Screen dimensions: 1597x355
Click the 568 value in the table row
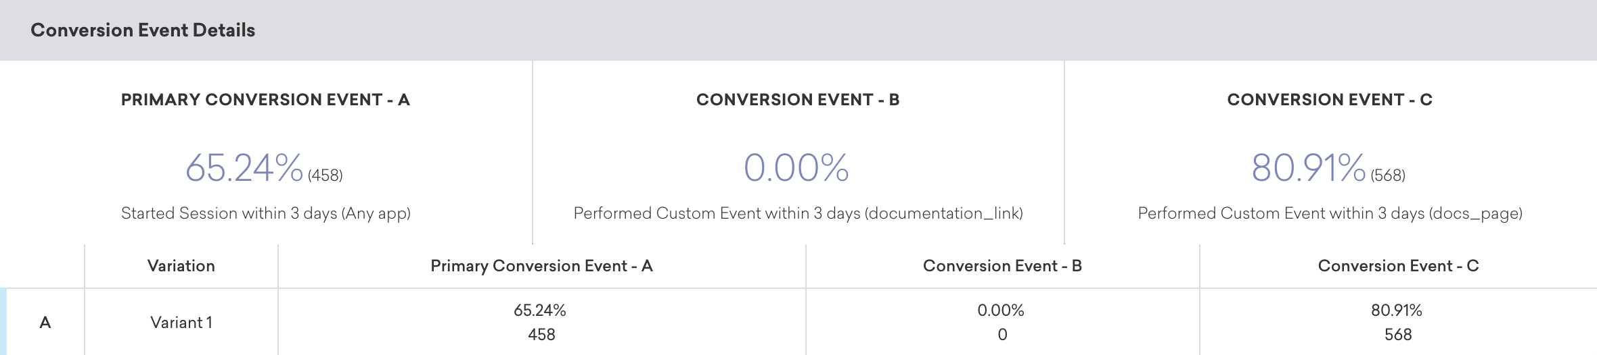click(1397, 335)
